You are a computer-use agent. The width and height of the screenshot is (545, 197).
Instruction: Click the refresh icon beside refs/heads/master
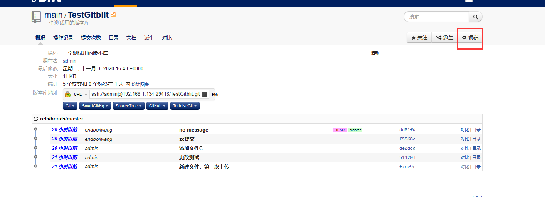coord(36,119)
